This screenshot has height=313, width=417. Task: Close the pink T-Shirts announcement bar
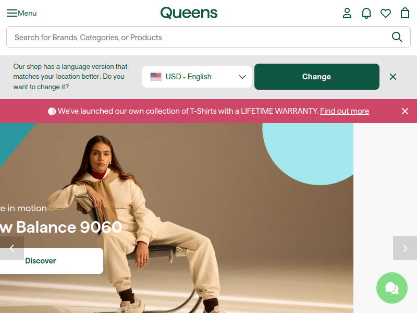coord(405,111)
